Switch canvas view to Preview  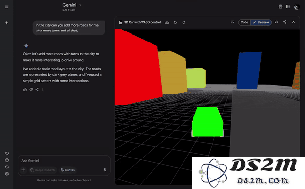click(261, 22)
